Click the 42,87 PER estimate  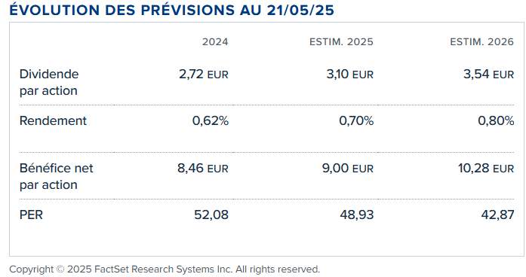tap(497, 215)
